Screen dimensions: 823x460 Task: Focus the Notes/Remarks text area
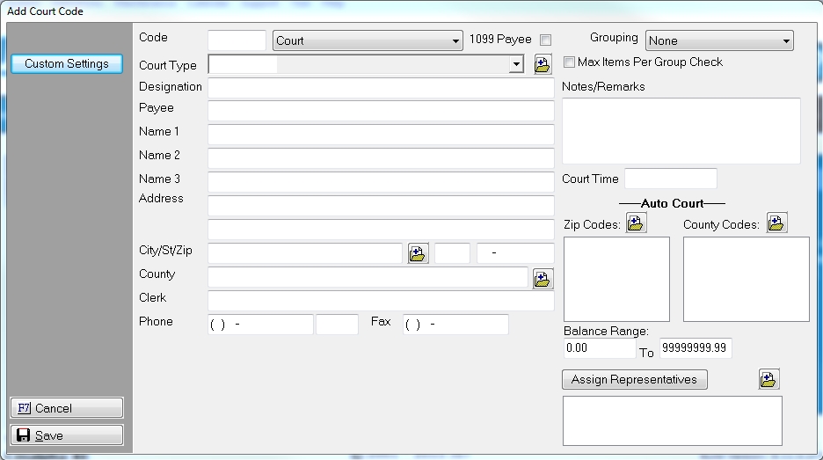click(x=681, y=130)
